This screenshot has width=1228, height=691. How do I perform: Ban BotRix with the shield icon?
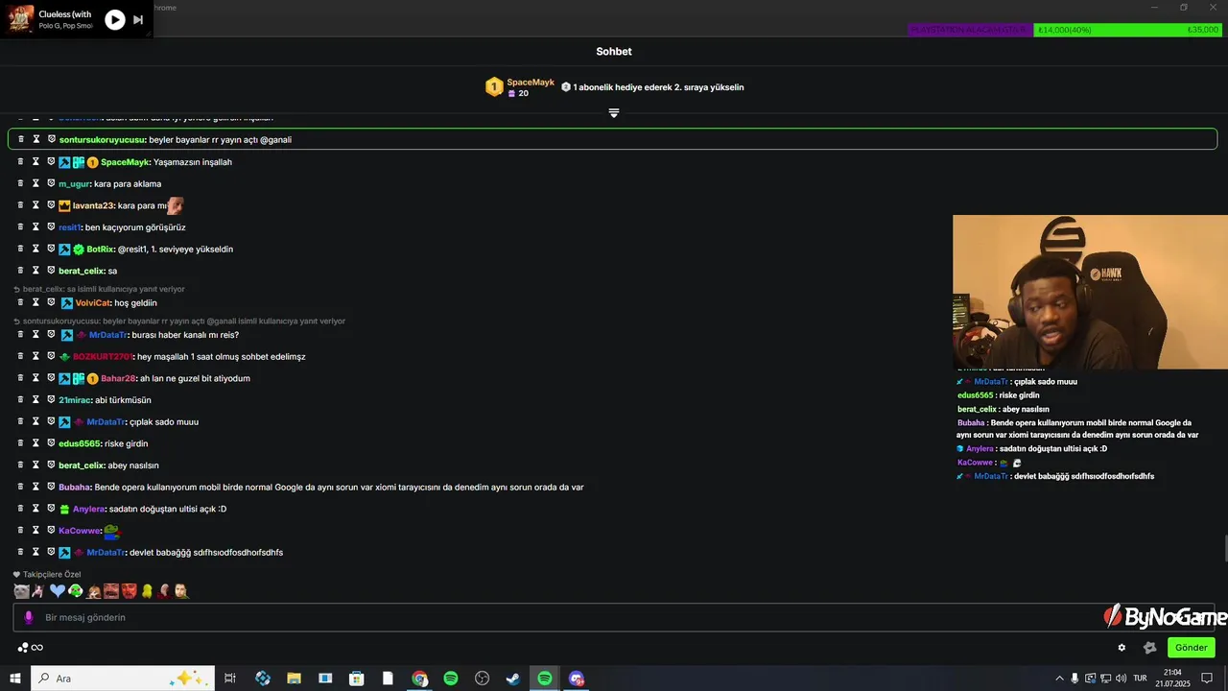52,249
